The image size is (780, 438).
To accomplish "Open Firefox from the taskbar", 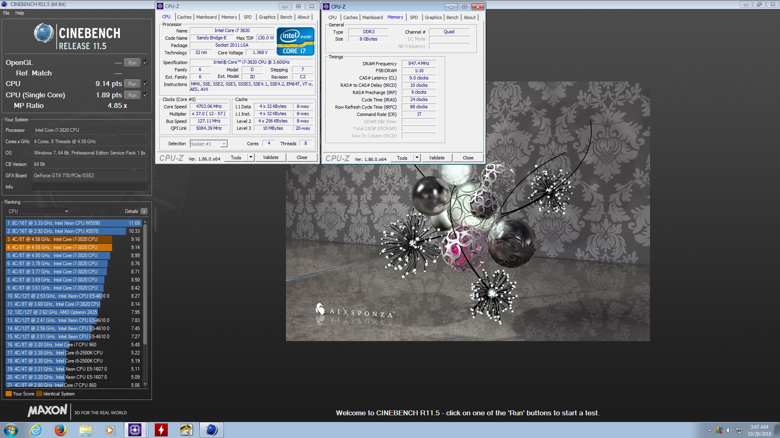I will coord(61,430).
